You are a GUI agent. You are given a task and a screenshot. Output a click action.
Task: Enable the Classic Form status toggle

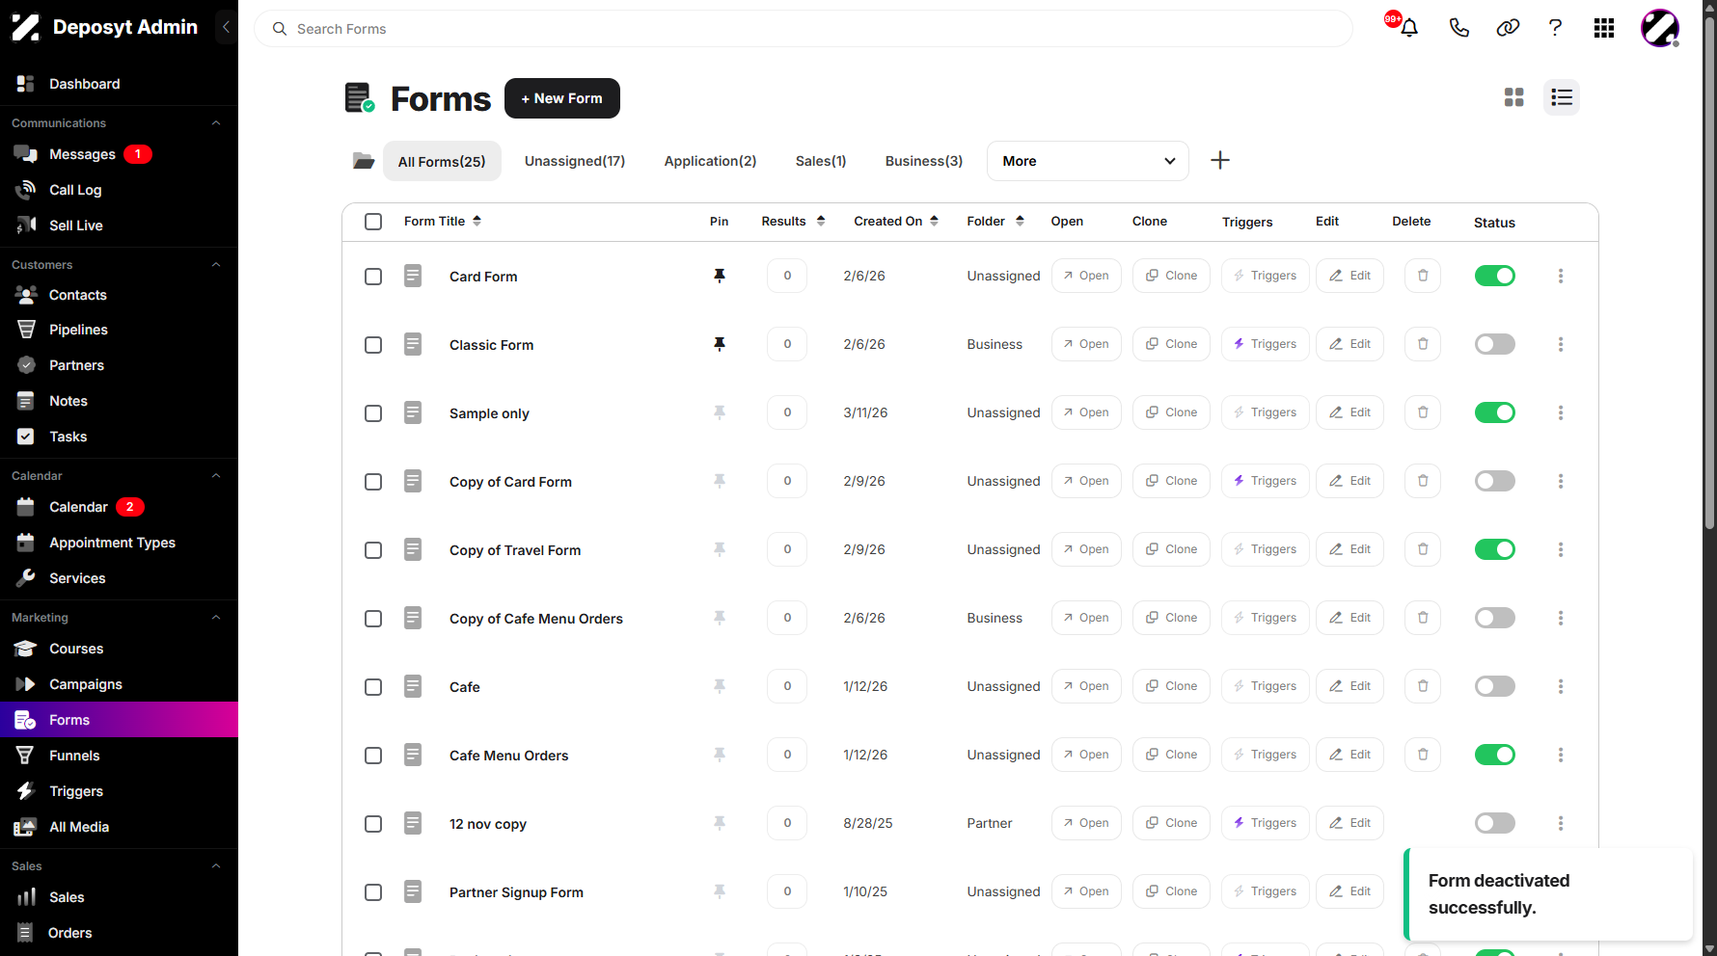coord(1495,344)
